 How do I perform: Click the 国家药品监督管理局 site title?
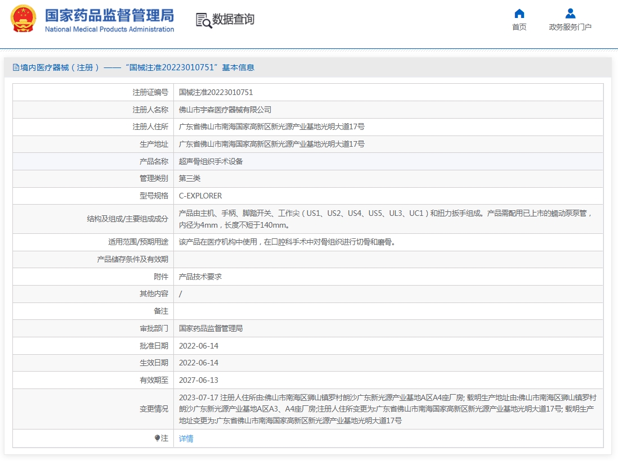pyautogui.click(x=110, y=15)
